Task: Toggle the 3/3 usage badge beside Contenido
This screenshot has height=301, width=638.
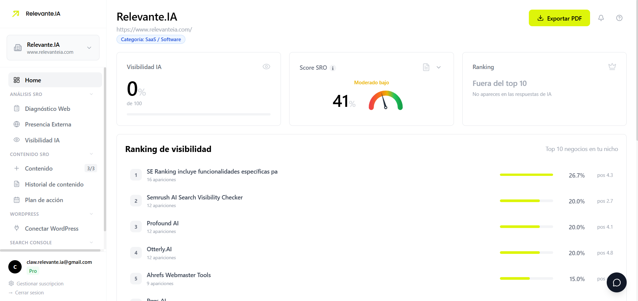Action: (91, 168)
